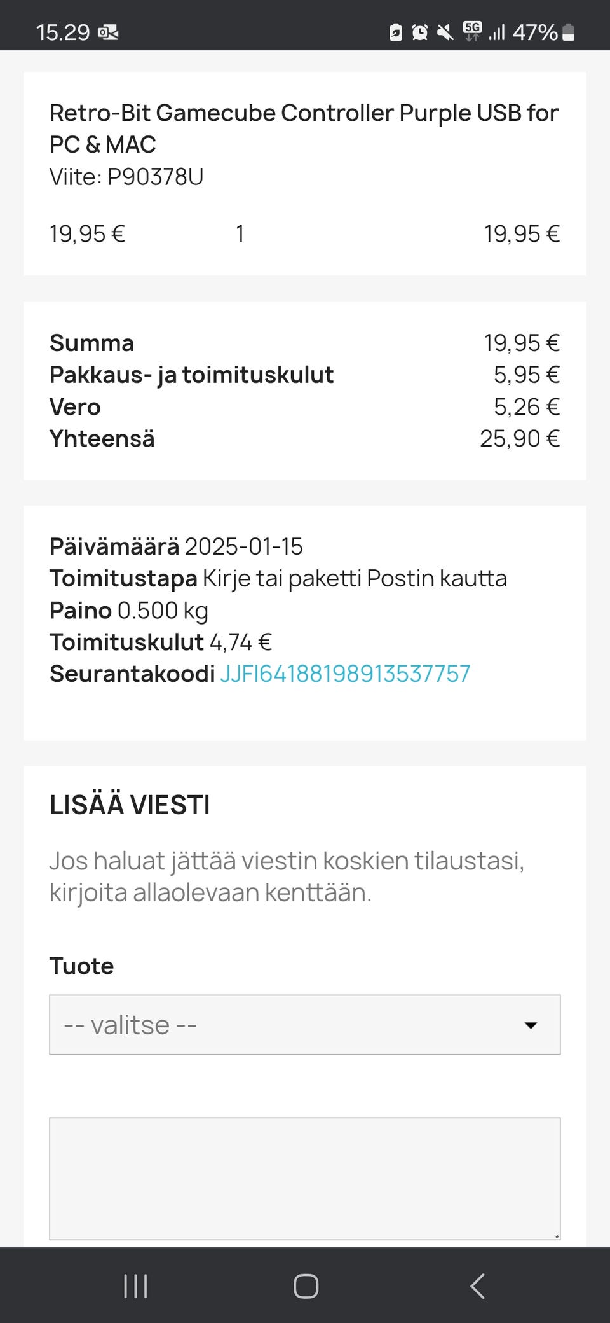Open the recent apps overview
610x1323 pixels.
[x=135, y=1286]
